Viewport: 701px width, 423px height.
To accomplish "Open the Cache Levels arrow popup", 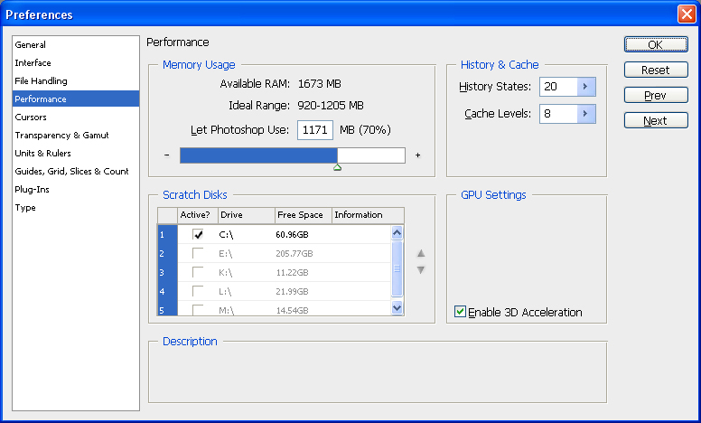I will coord(586,114).
